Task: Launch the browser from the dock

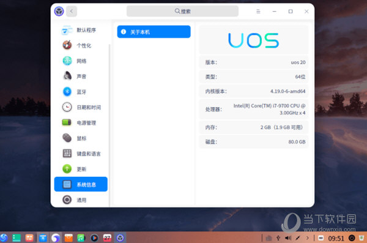Action: tap(56, 238)
